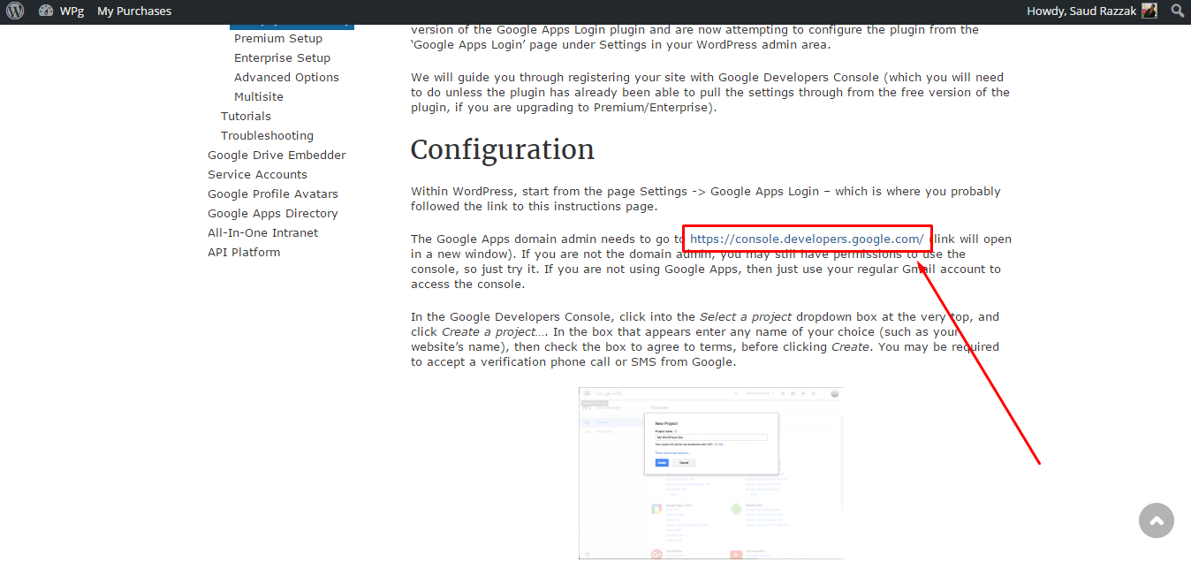Go to Google Drive Embedder docs
Image resolution: width=1191 pixels, height=562 pixels.
(x=277, y=155)
